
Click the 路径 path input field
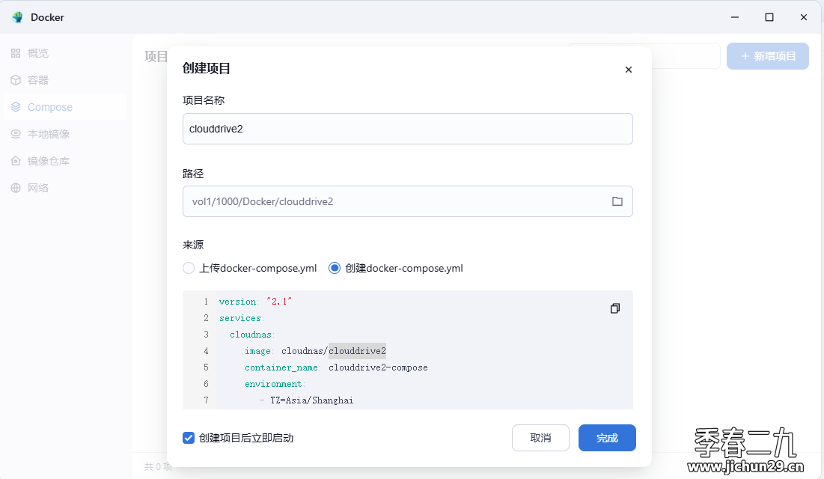click(x=397, y=201)
